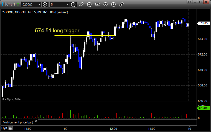The image size is (211, 132).
Task: Open the gear symbol settings menu
Action: tap(45, 4)
